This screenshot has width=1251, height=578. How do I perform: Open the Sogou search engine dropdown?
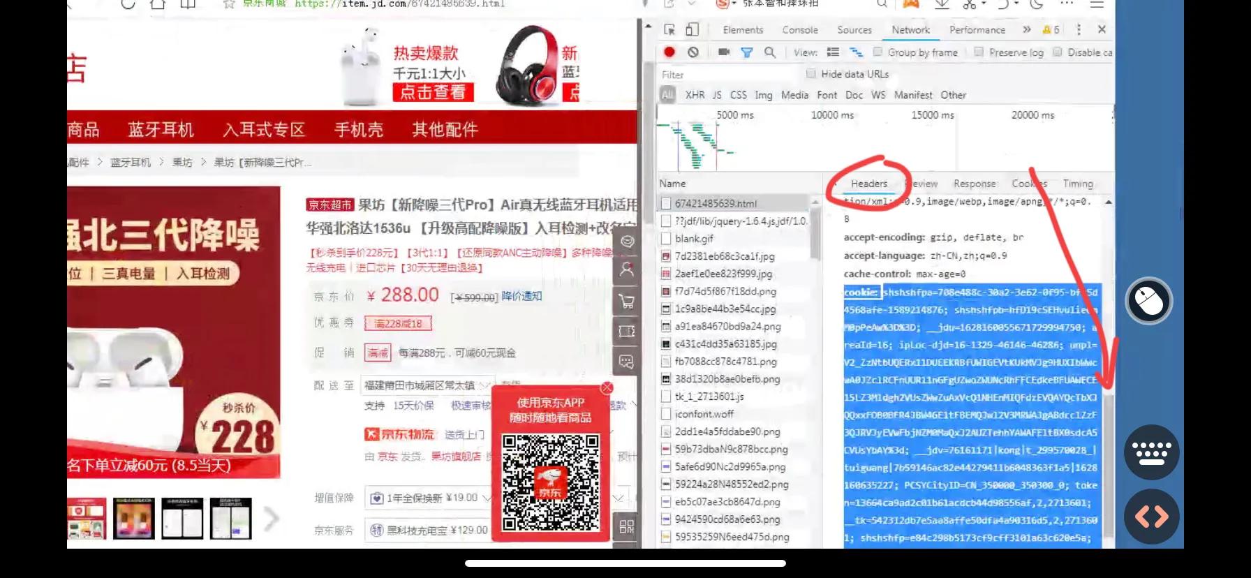tap(733, 3)
